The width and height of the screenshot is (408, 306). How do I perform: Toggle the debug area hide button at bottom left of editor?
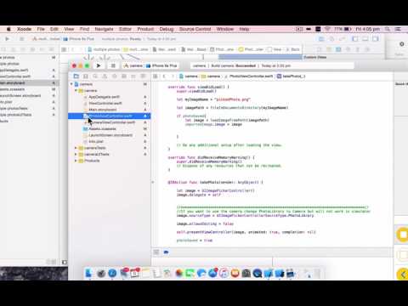(156, 252)
